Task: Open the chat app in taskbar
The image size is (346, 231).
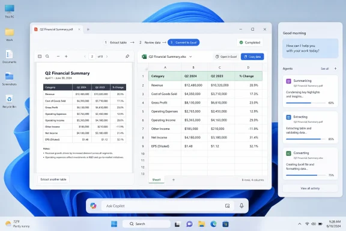Action: [189, 224]
